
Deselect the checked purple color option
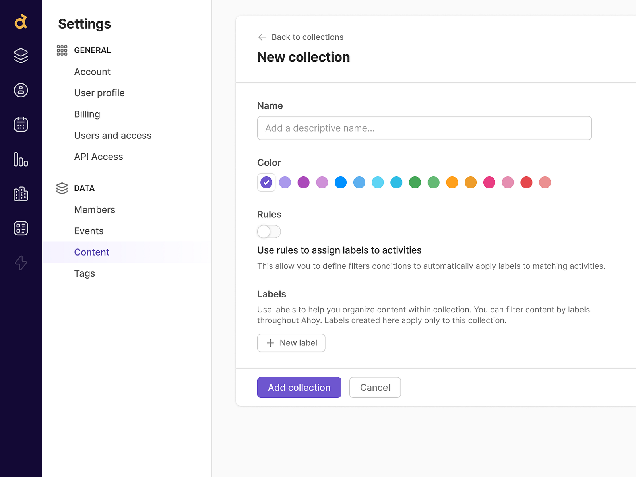click(x=266, y=182)
